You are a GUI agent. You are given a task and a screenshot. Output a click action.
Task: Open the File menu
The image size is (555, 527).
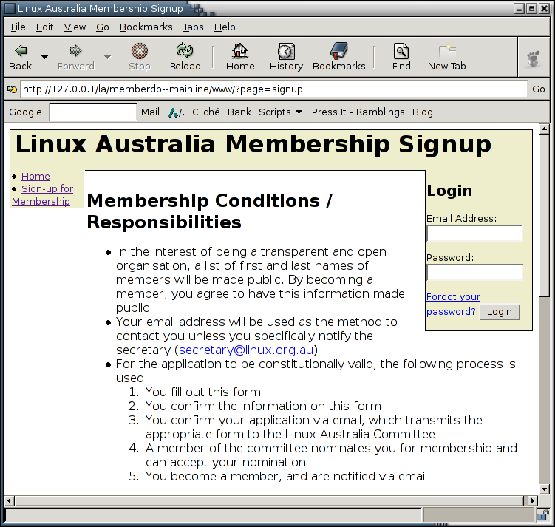(18, 27)
